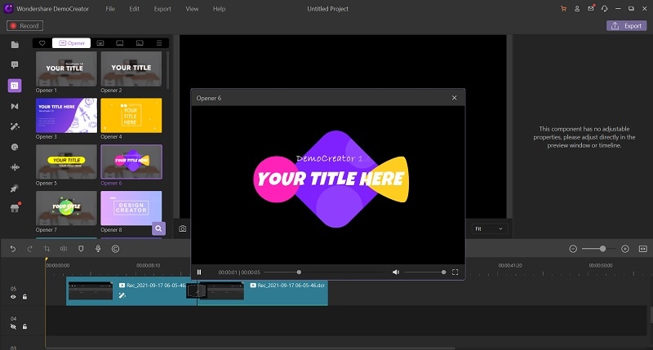
Task: Open the Edit menu
Action: coord(134,9)
